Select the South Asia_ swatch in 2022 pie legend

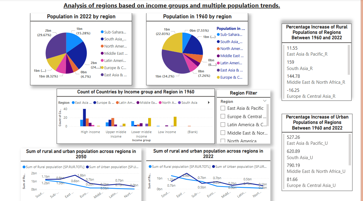(102, 39)
